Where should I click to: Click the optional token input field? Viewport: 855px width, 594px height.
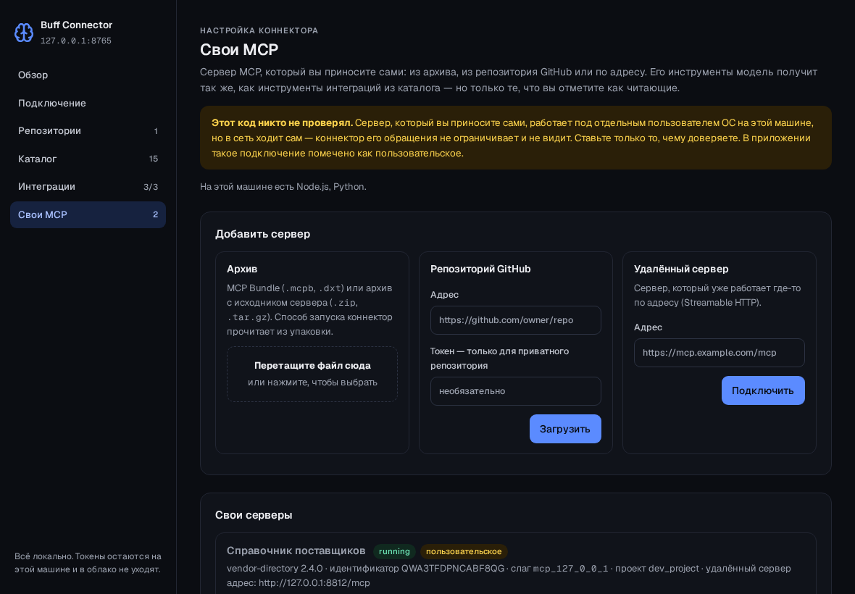pyautogui.click(x=515, y=390)
